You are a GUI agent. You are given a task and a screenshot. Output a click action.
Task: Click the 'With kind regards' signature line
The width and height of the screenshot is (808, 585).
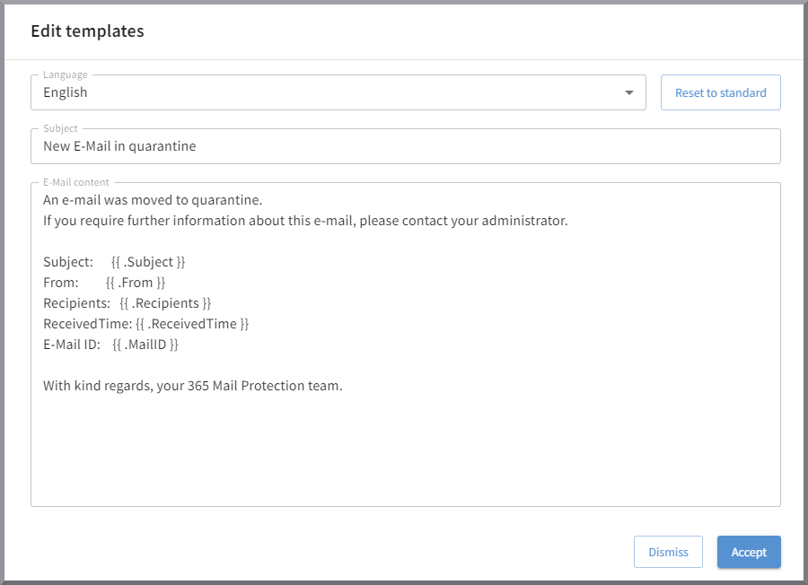(x=193, y=386)
